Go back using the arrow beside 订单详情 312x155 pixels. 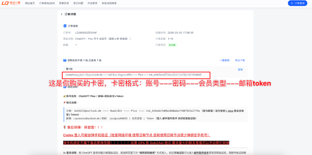click(62, 14)
